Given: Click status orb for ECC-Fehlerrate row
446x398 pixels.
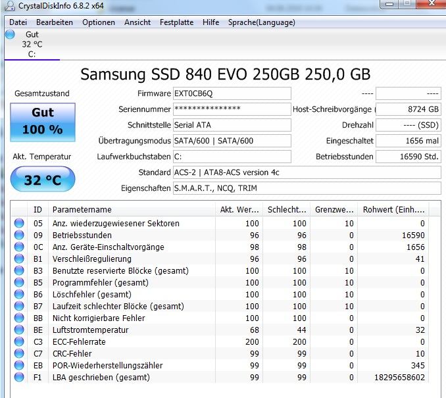Looking at the screenshot, I should pyautogui.click(x=19, y=341).
